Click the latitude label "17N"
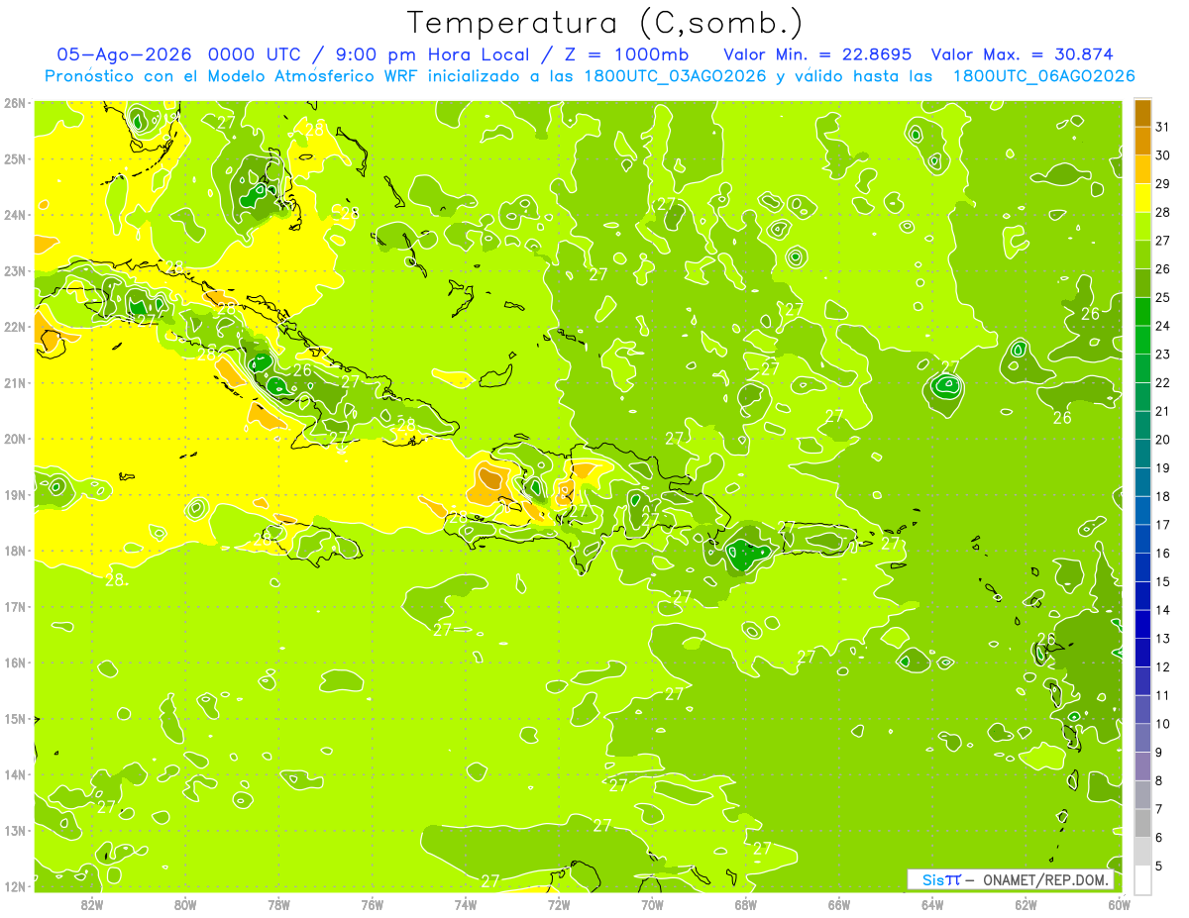 click(x=15, y=607)
